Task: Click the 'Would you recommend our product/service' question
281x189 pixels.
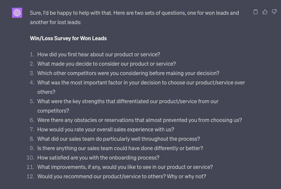Action: [x=122, y=176]
